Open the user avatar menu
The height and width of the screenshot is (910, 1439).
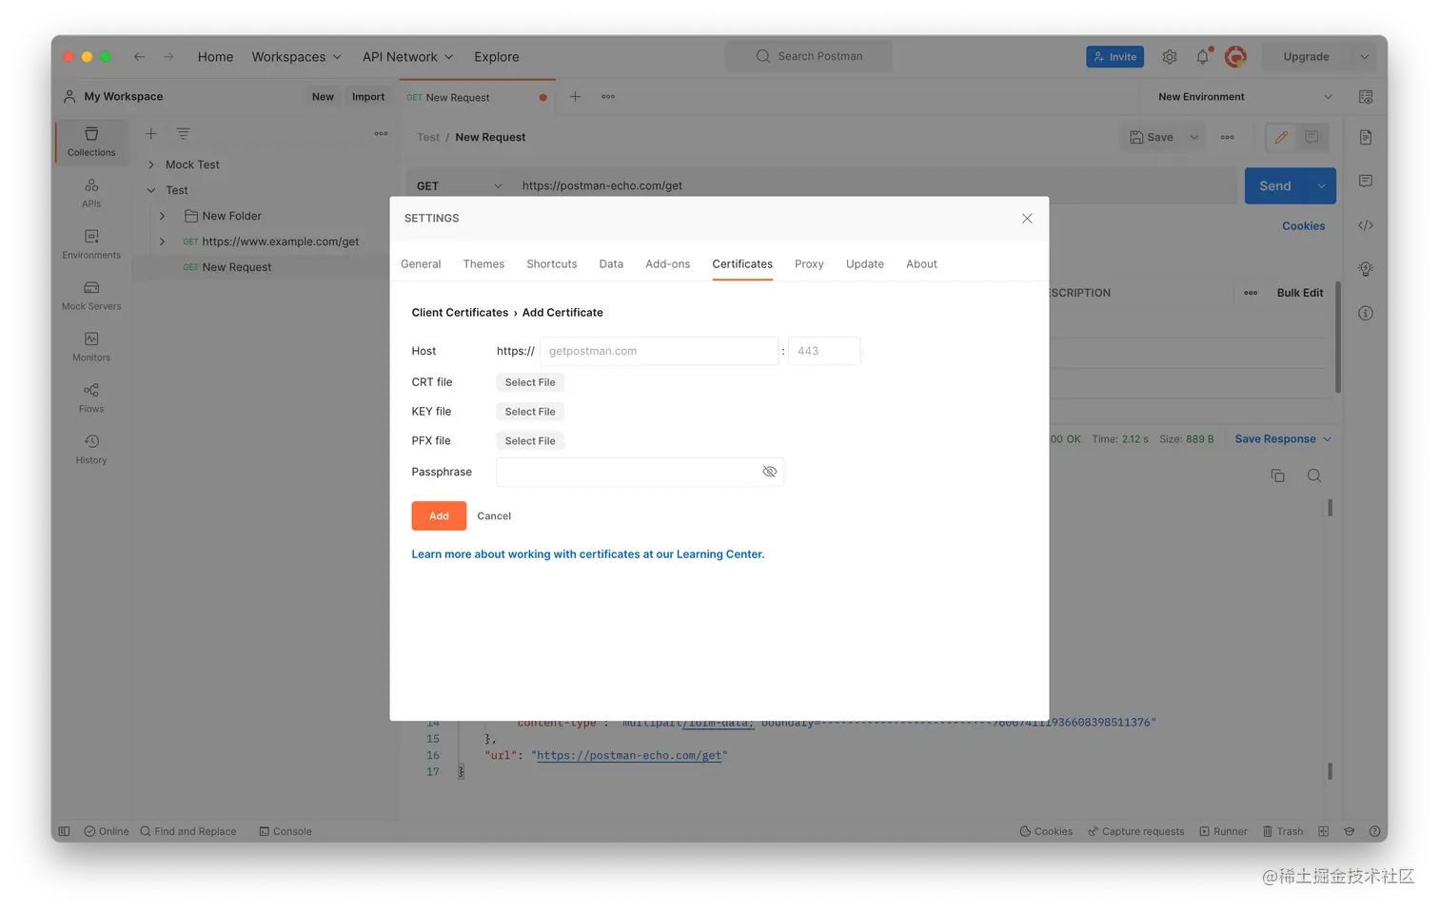coord(1235,57)
